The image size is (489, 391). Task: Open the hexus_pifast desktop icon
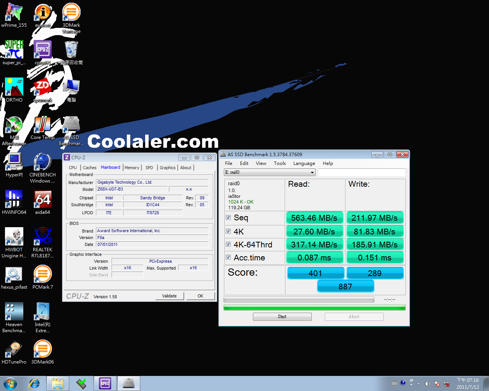14,277
